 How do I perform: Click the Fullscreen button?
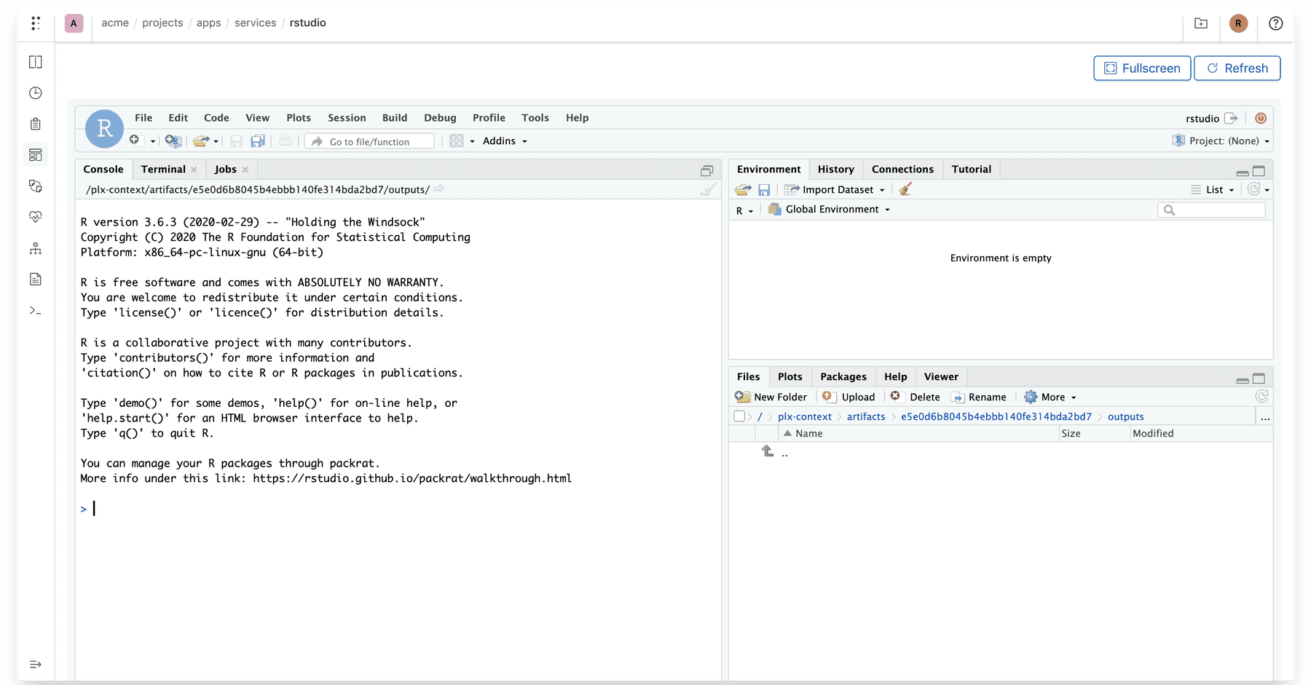pyautogui.click(x=1142, y=68)
